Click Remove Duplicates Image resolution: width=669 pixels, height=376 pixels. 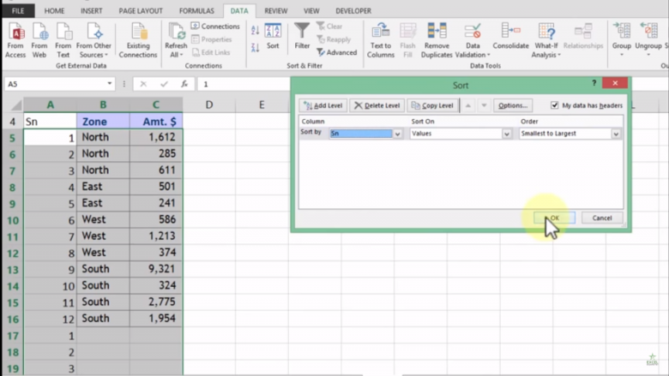437,41
